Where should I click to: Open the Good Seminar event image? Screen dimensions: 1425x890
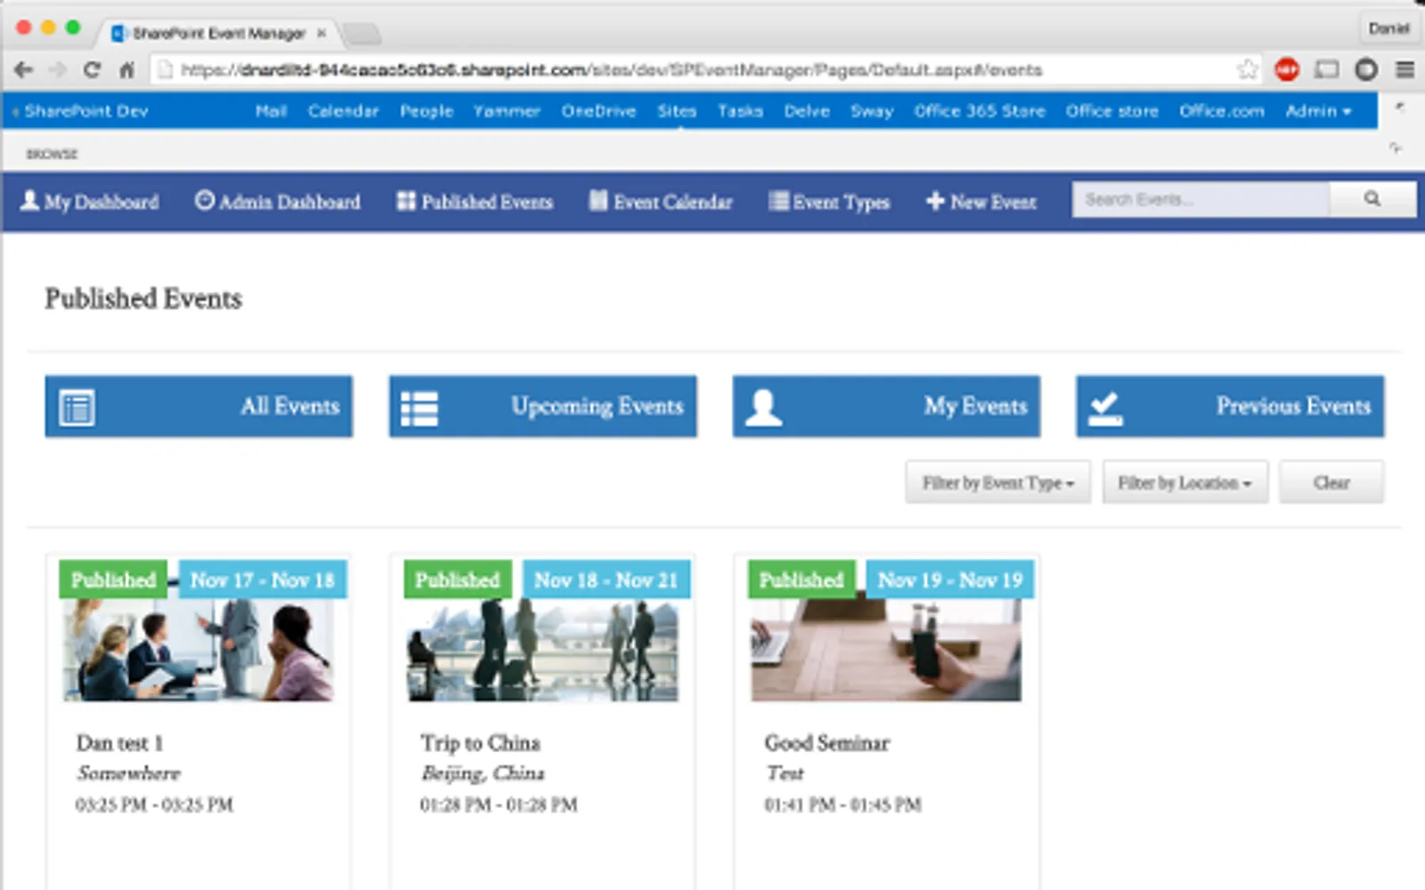pos(886,651)
